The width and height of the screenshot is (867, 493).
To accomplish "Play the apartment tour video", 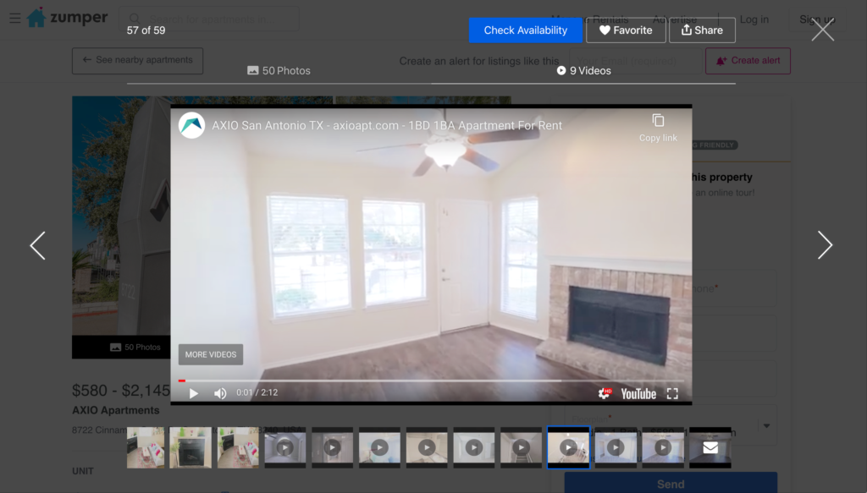I will [x=194, y=393].
